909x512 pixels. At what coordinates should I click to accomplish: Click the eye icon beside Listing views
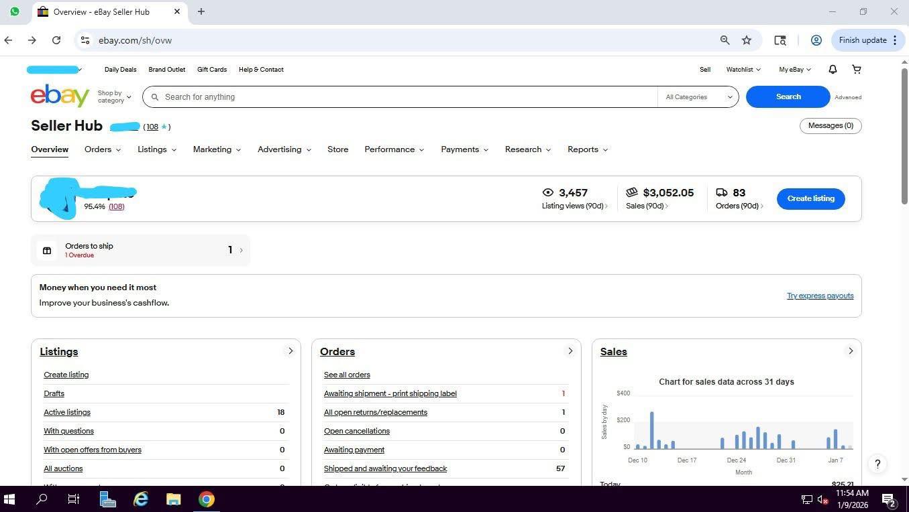[x=547, y=192]
